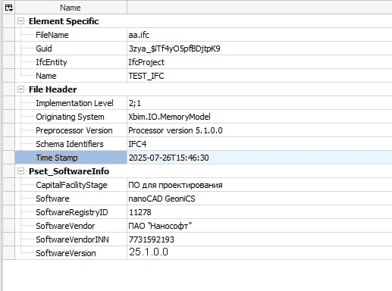The width and height of the screenshot is (392, 291).
Task: Click the Name column header
Action: tap(71, 8)
